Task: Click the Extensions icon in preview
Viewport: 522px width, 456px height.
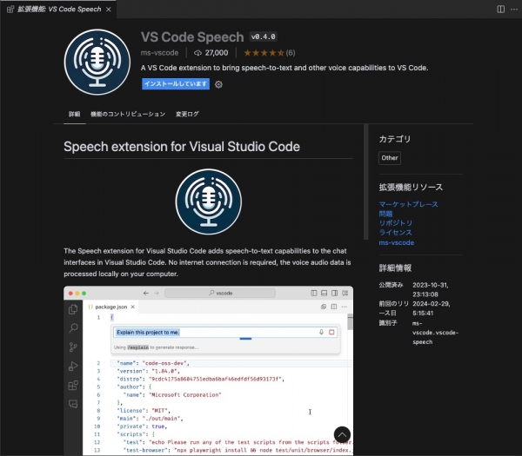Action: click(73, 385)
